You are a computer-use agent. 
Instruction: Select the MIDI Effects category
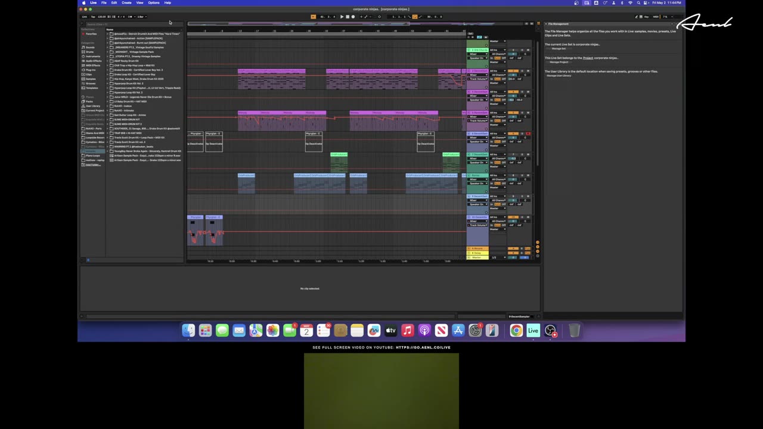[92, 66]
